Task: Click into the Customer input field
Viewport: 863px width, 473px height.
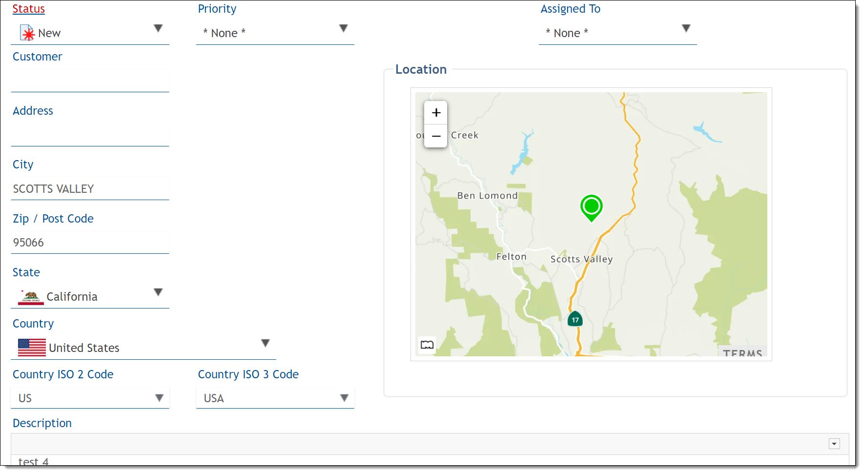Action: pyautogui.click(x=90, y=81)
